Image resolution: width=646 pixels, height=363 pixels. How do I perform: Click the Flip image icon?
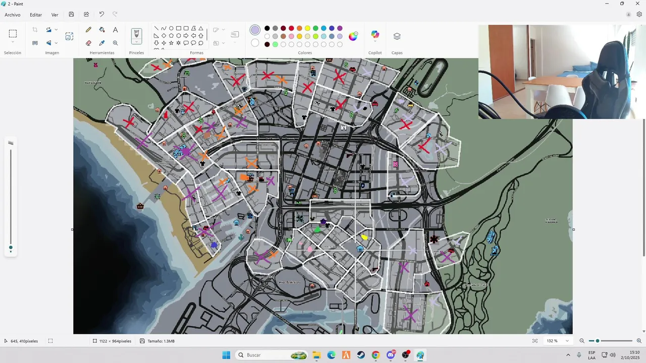pos(48,43)
